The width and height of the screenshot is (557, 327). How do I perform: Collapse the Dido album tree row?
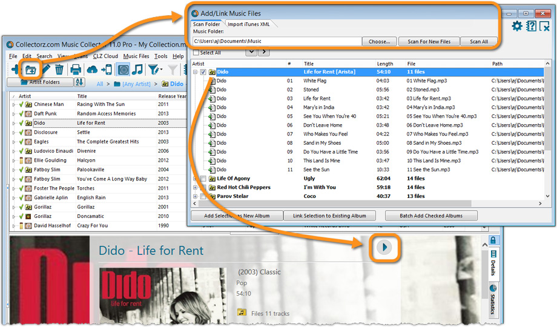coord(195,72)
